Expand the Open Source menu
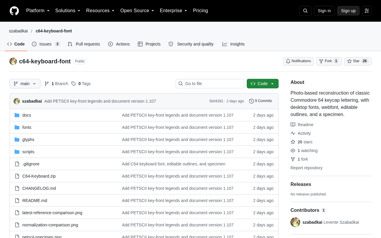Image resolution: width=381 pixels, height=238 pixels. coord(137,11)
